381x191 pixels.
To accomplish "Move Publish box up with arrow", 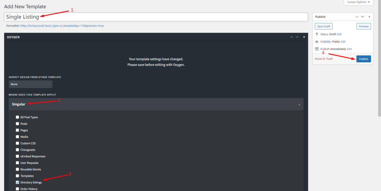I will 357,17.
